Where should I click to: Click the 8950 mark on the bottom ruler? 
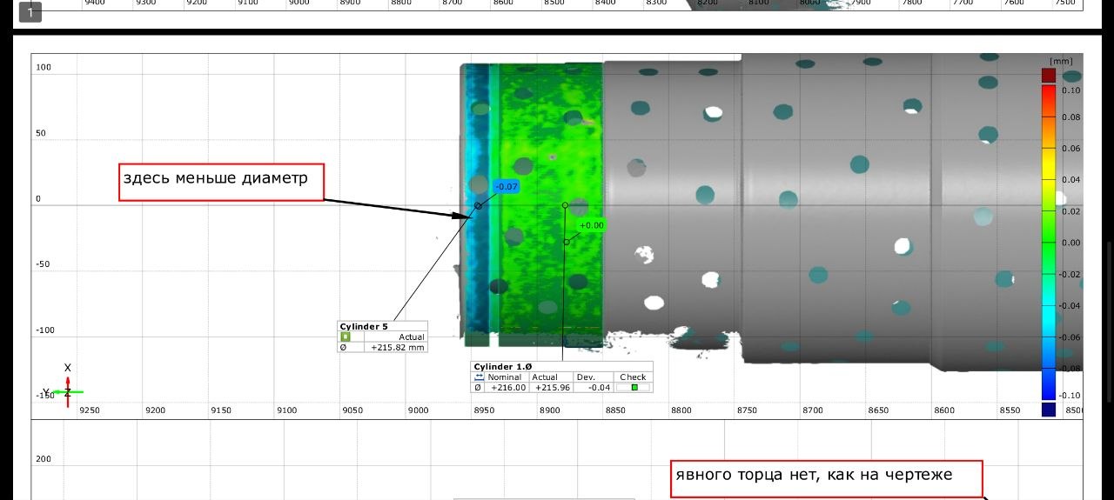[483, 410]
